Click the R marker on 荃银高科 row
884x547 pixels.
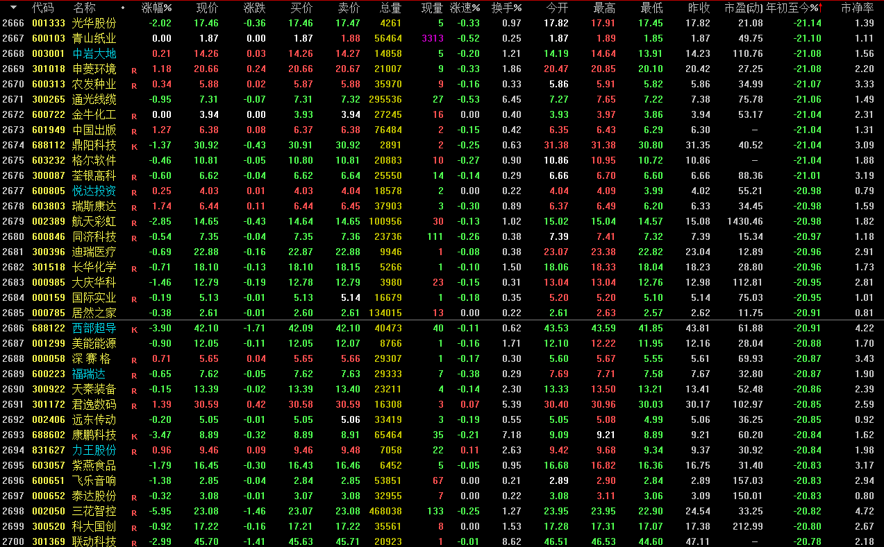(134, 177)
